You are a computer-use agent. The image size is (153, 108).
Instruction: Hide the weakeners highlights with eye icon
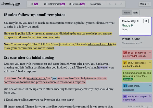pyautogui.click(x=150, y=86)
